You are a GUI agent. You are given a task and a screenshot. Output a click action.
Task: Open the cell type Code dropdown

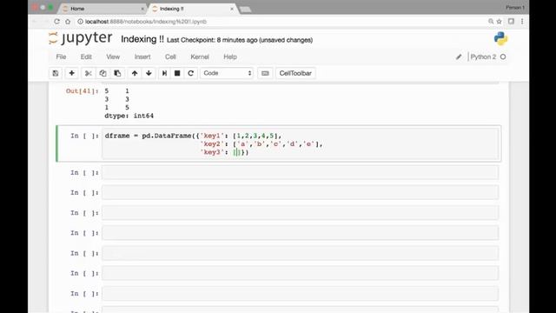(227, 73)
